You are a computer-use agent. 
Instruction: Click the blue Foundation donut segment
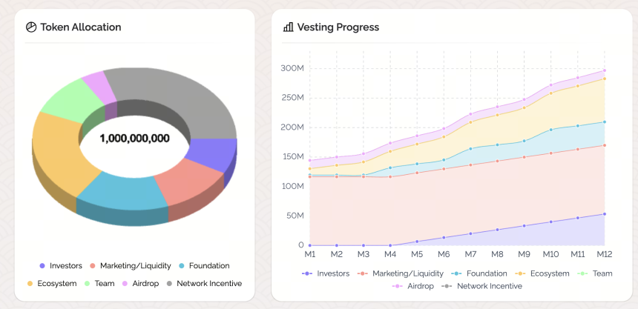point(122,193)
